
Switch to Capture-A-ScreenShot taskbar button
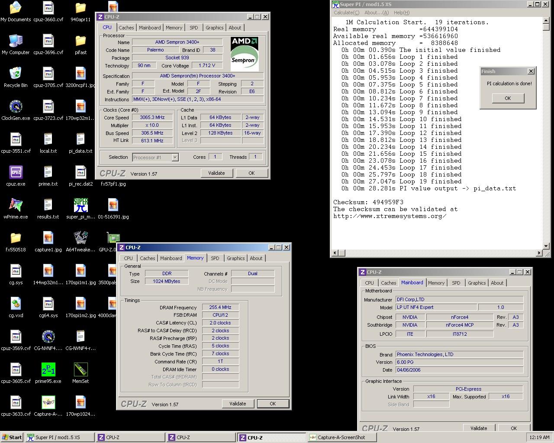click(x=342, y=437)
